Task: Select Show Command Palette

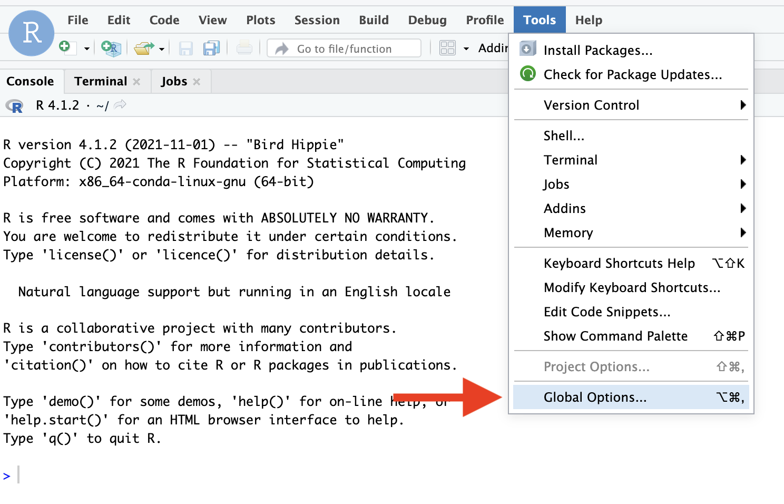Action: click(631, 336)
